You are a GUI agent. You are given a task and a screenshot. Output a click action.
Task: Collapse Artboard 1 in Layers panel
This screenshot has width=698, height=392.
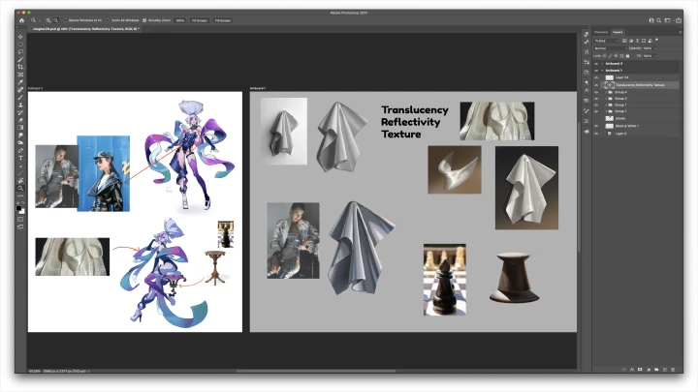pos(602,71)
